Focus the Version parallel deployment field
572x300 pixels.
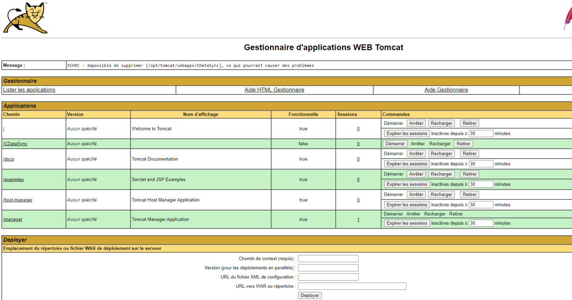329,268
